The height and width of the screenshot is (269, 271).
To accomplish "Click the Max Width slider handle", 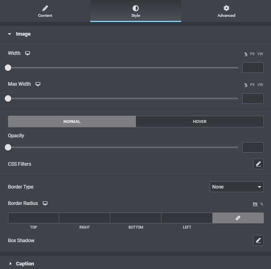I will (8, 98).
